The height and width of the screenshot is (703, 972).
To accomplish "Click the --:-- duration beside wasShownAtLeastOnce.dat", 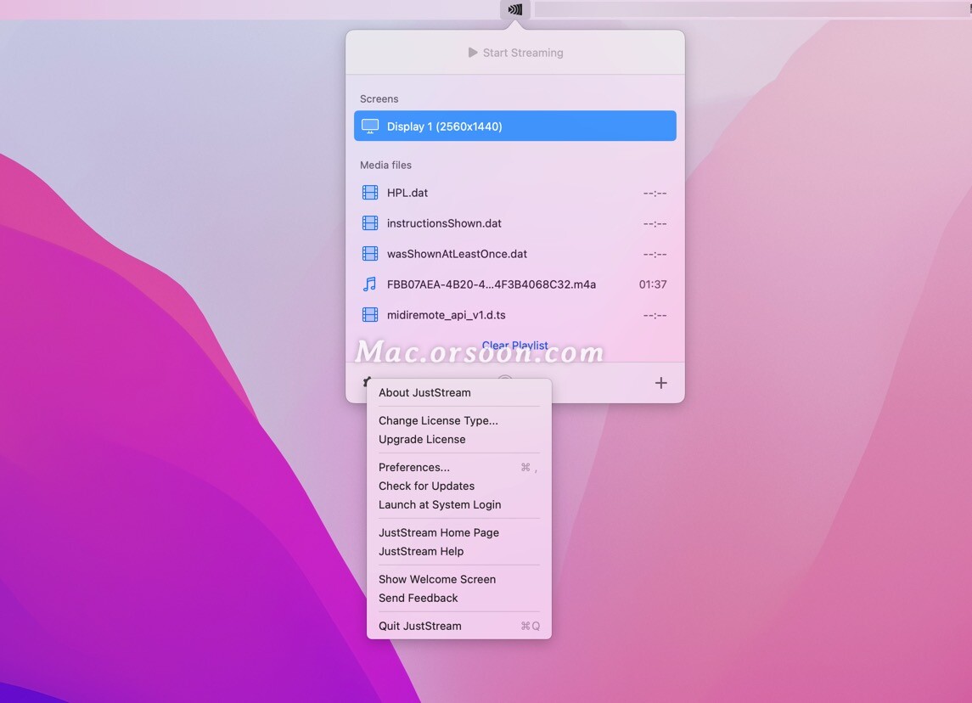I will pyautogui.click(x=655, y=254).
